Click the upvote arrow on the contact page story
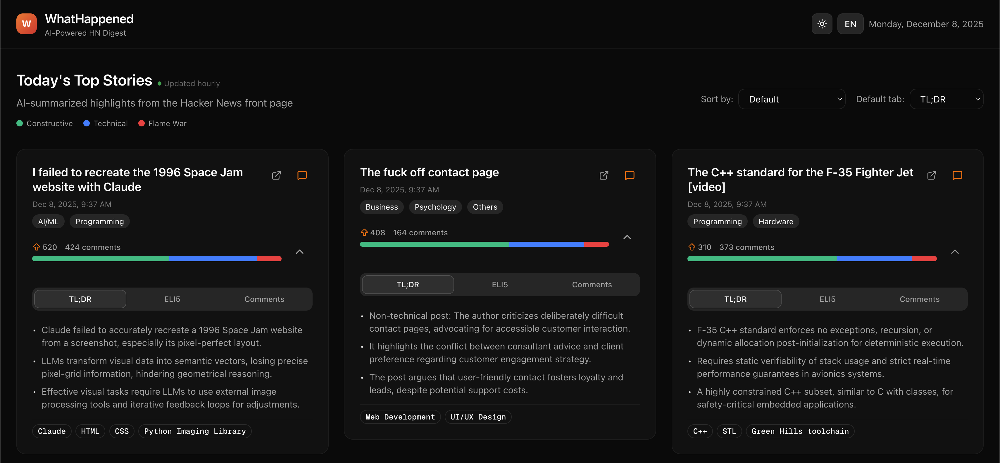 click(365, 232)
